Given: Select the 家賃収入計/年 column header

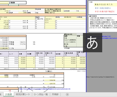Looking at the screenshot, I should (x=50, y=54).
